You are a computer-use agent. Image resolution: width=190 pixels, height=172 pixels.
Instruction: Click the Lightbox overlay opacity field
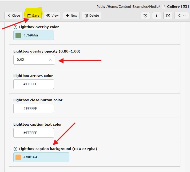tap(31, 60)
